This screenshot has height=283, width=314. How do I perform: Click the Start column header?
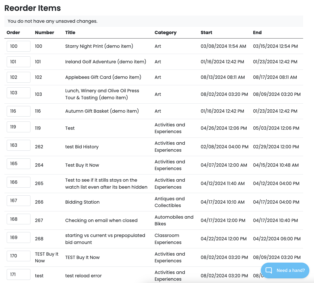206,33
